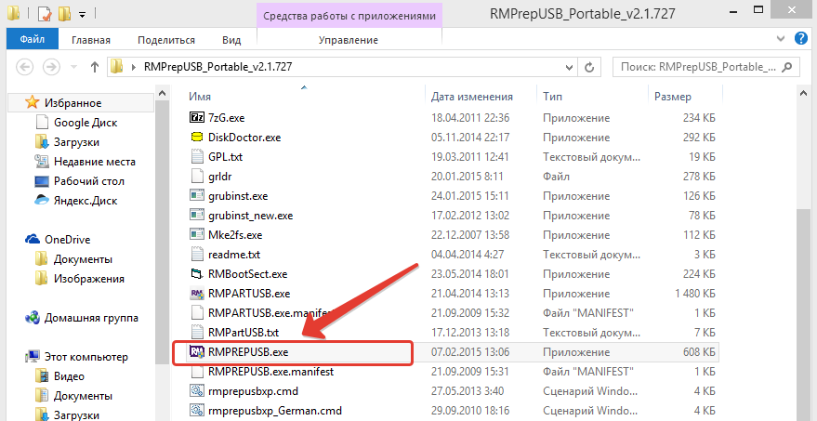Image resolution: width=817 pixels, height=421 pixels.
Task: Click the grldr file icon
Action: (196, 177)
